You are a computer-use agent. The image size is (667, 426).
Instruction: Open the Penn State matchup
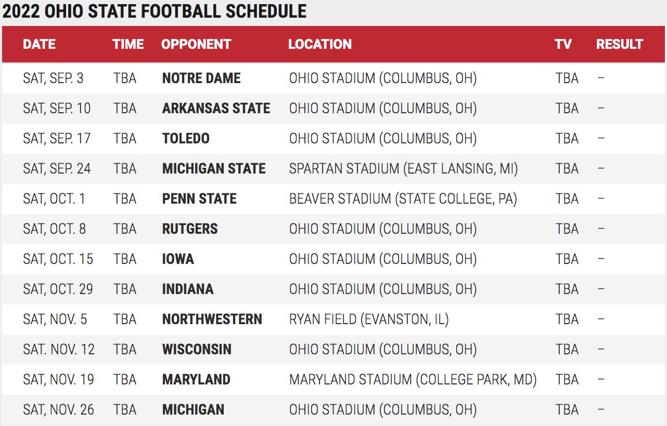pyautogui.click(x=199, y=199)
